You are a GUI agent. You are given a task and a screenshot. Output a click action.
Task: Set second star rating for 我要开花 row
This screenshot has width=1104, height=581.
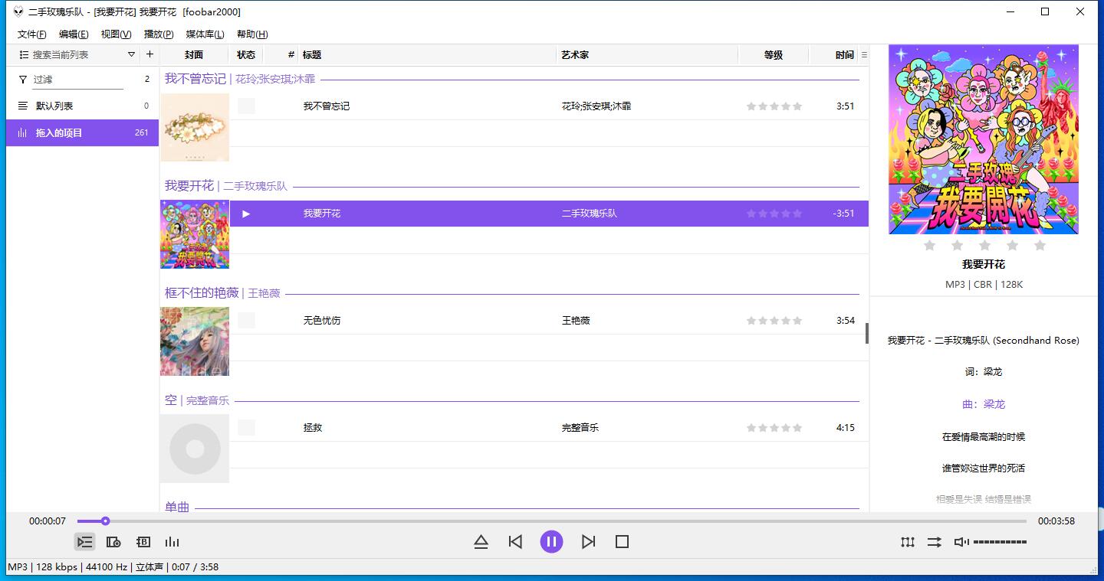[x=763, y=214]
